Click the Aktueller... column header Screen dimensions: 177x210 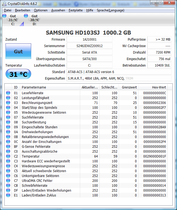(90, 87)
